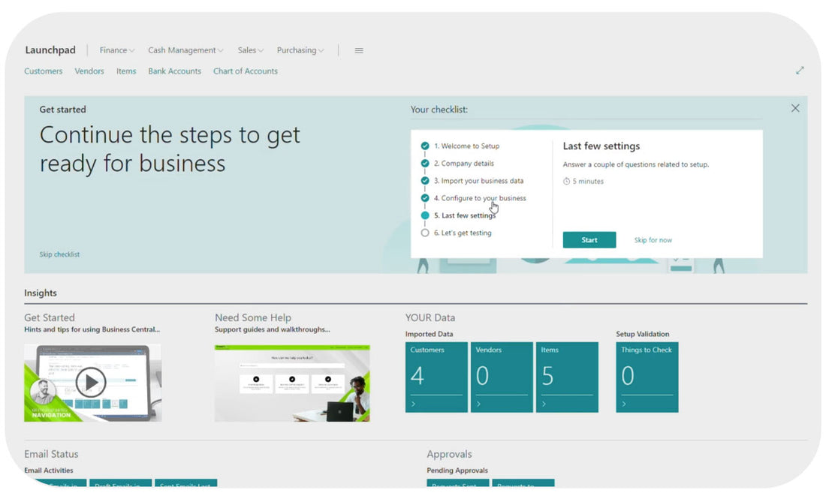Image resolution: width=826 pixels, height=499 pixels.
Task: Start the Last few settings step
Action: (x=589, y=239)
